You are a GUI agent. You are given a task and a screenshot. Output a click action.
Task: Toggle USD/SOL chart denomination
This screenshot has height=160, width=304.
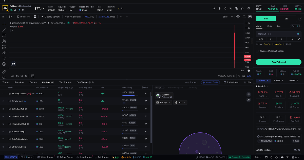coord(89,17)
